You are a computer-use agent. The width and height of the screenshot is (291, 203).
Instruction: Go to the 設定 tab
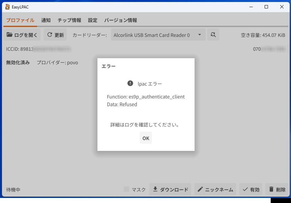click(93, 20)
